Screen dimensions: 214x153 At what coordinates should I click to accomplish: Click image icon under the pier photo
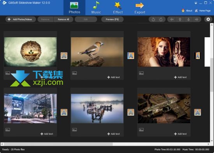point(75,130)
